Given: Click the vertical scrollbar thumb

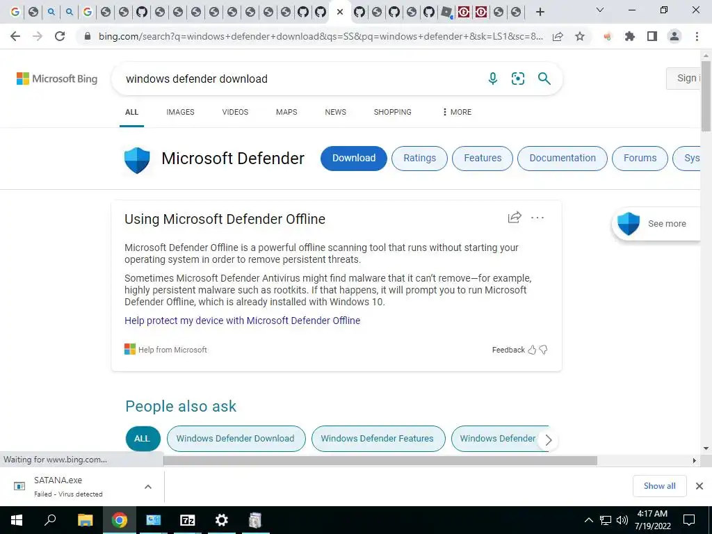Looking at the screenshot, I should point(706,96).
